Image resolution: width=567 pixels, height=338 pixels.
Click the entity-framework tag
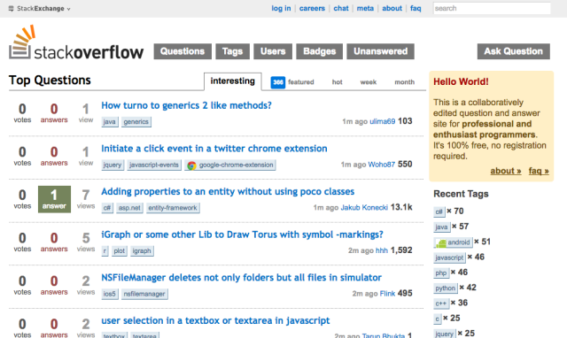(173, 208)
